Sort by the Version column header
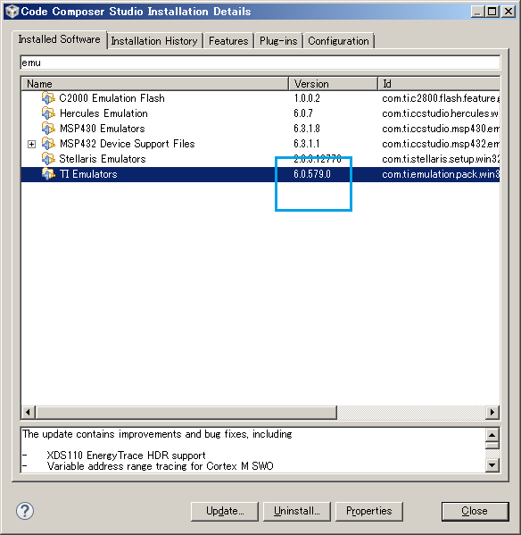 [334, 84]
